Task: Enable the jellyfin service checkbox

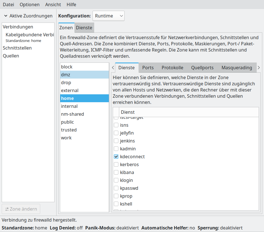Action: [116, 133]
